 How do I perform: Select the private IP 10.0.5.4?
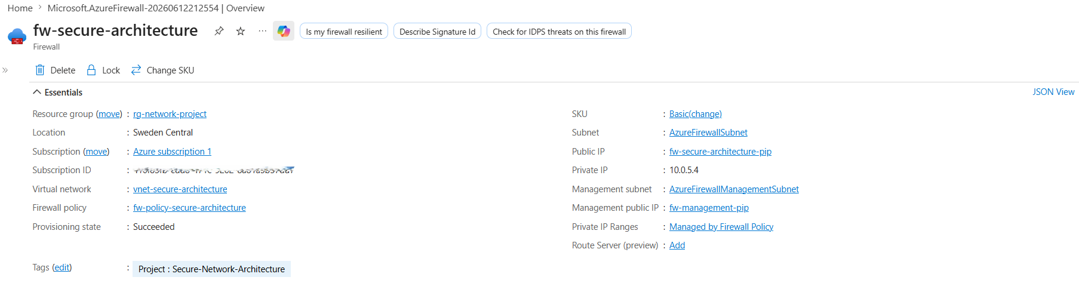tap(684, 170)
